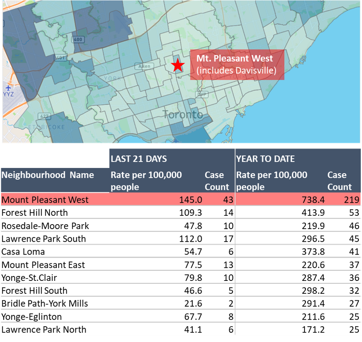Click the 112.0 rate for Lawrence Park South
Viewport: 362px width, 342px height.
point(191,239)
